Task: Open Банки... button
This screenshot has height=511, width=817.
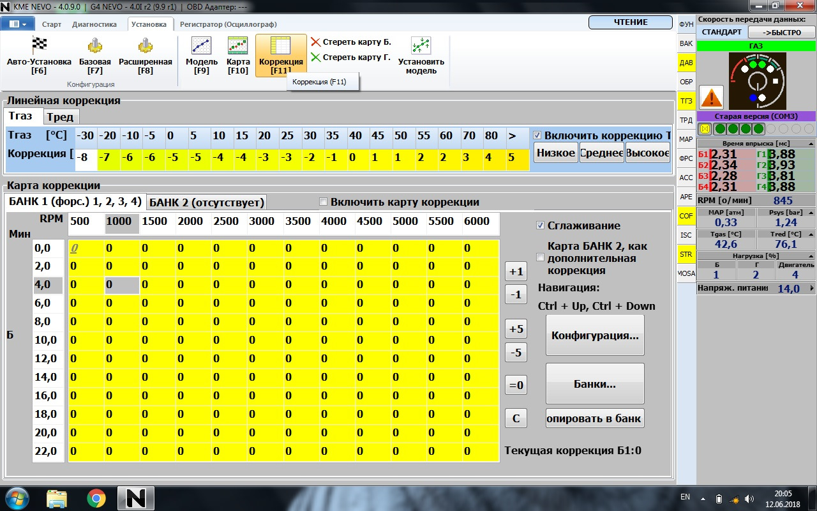Action: pyautogui.click(x=595, y=384)
